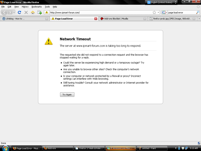
Task: Switch to the Lifeblog tab
Action: [23, 19]
